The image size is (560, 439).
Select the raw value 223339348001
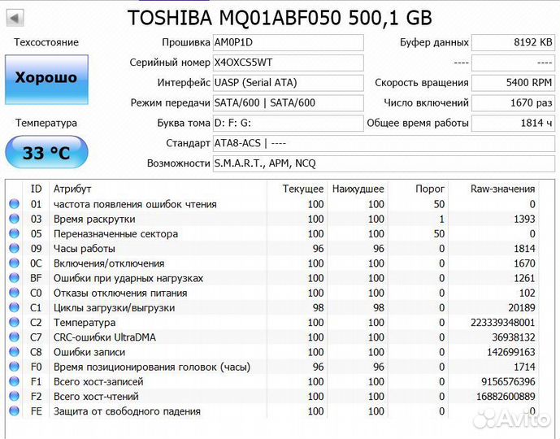pyautogui.click(x=503, y=323)
